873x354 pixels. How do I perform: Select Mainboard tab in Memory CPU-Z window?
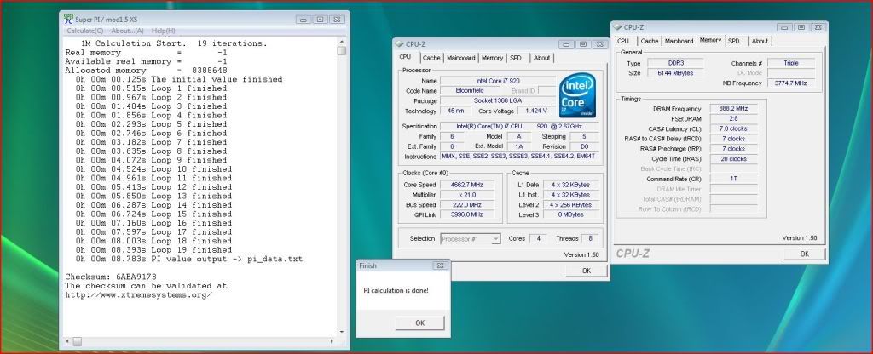[679, 41]
